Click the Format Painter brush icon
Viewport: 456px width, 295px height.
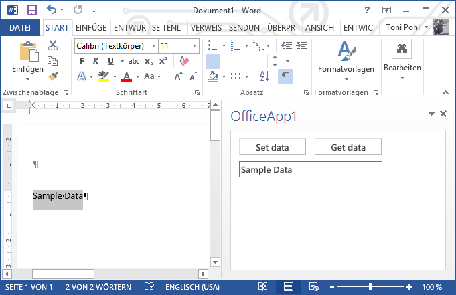(x=54, y=76)
